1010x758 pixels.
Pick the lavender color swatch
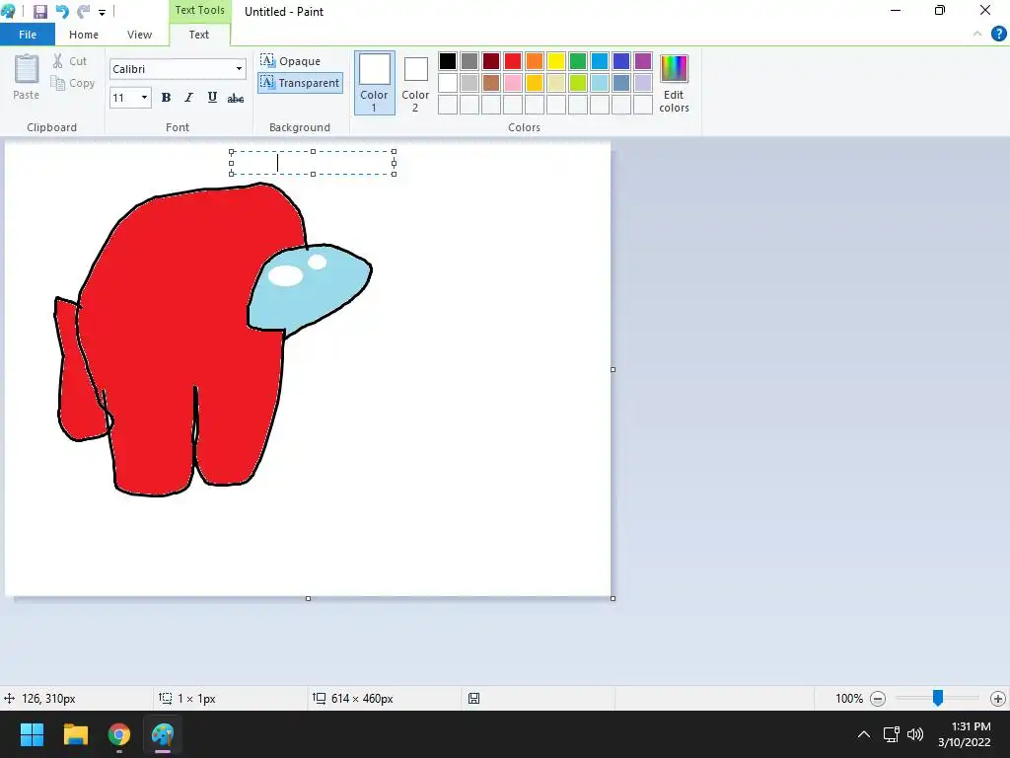[643, 83]
